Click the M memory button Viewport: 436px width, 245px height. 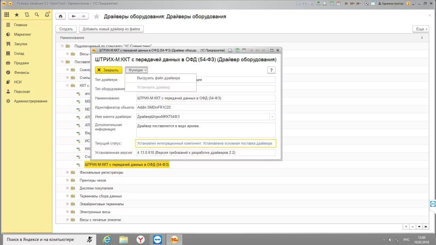tap(346, 3)
